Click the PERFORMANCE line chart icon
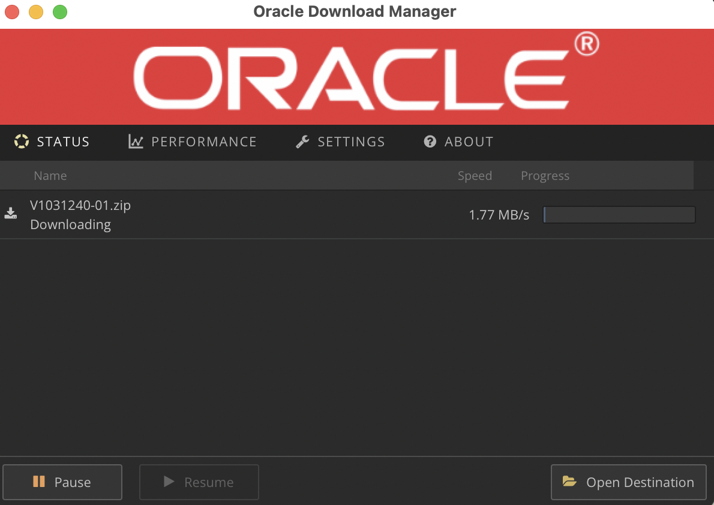 click(x=136, y=142)
